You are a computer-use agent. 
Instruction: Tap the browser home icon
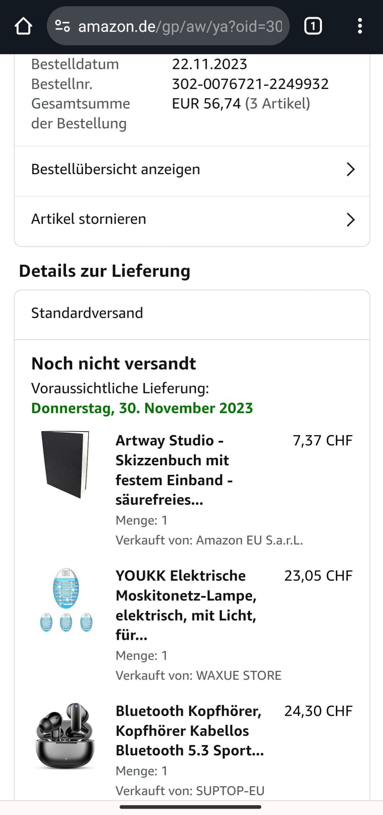click(x=23, y=26)
